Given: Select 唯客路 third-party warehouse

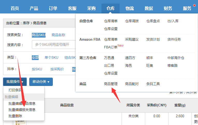Looking at the screenshot, I should click(172, 65).
